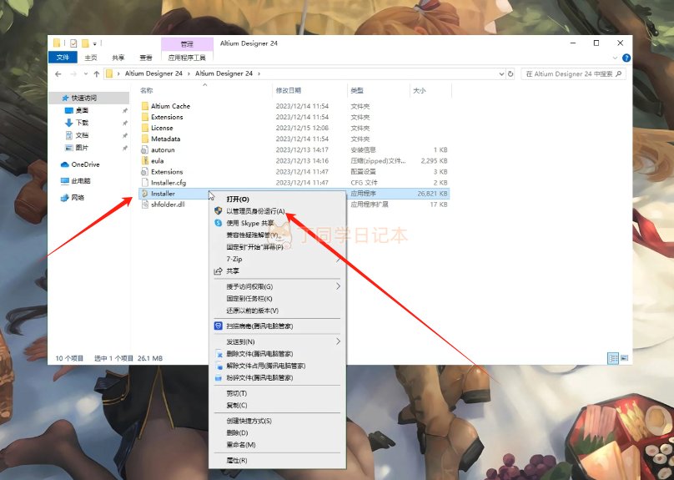Screen dimensions: 674x480
Task: Open the 7-Zip submenu
Action: pos(277,259)
